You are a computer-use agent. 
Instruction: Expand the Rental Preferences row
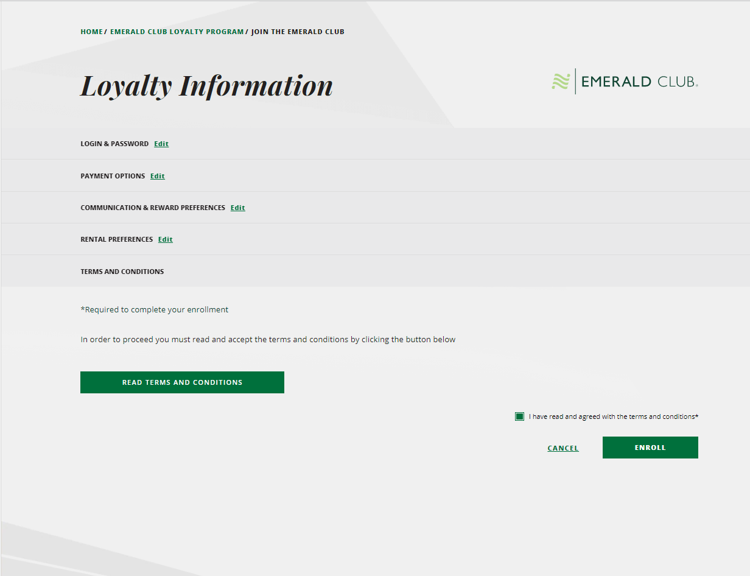click(x=375, y=239)
